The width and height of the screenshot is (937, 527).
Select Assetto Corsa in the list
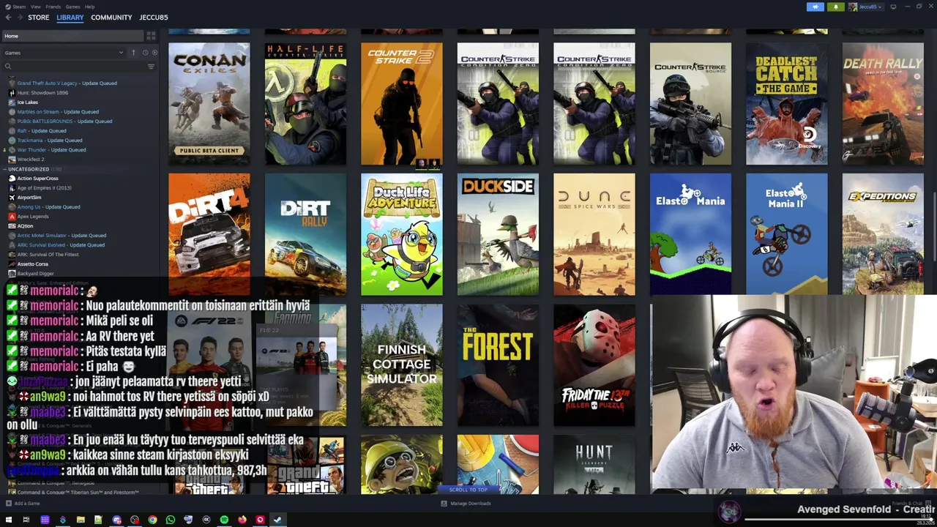tap(32, 264)
